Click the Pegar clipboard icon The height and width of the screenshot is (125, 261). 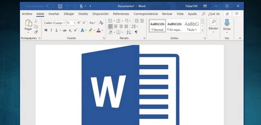pyautogui.click(x=28, y=23)
